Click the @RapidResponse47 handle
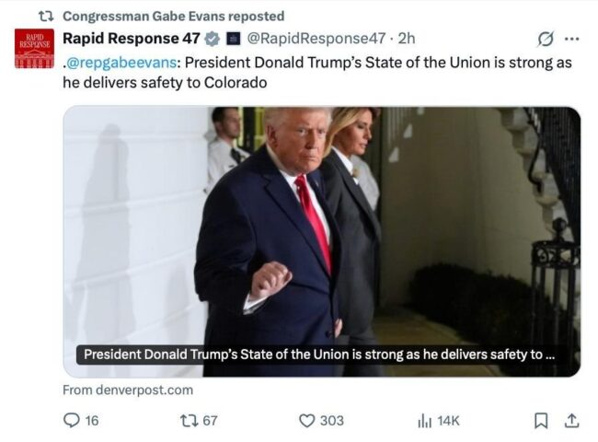This screenshot has height=442, width=598. [x=316, y=38]
